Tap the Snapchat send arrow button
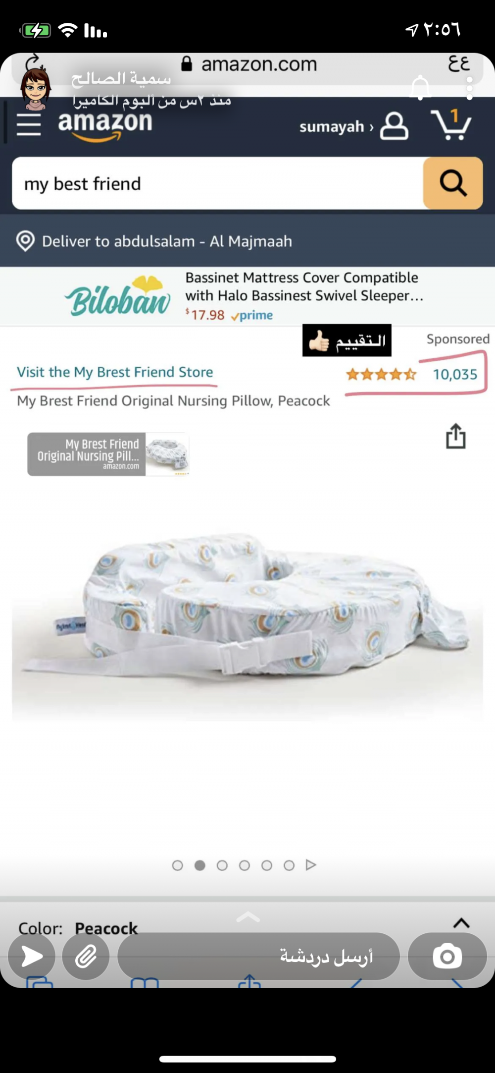495x1073 pixels. [32, 956]
